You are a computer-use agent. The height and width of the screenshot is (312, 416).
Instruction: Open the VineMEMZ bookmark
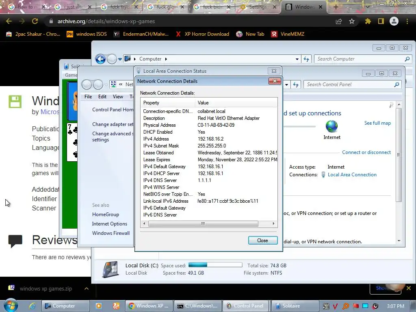[288, 34]
